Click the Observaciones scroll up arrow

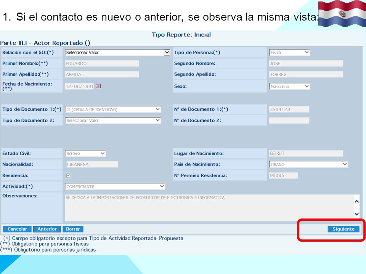point(357,202)
